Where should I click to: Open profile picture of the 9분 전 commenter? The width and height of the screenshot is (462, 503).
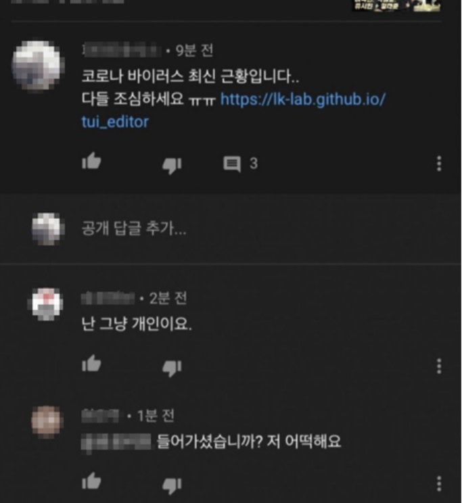point(38,65)
